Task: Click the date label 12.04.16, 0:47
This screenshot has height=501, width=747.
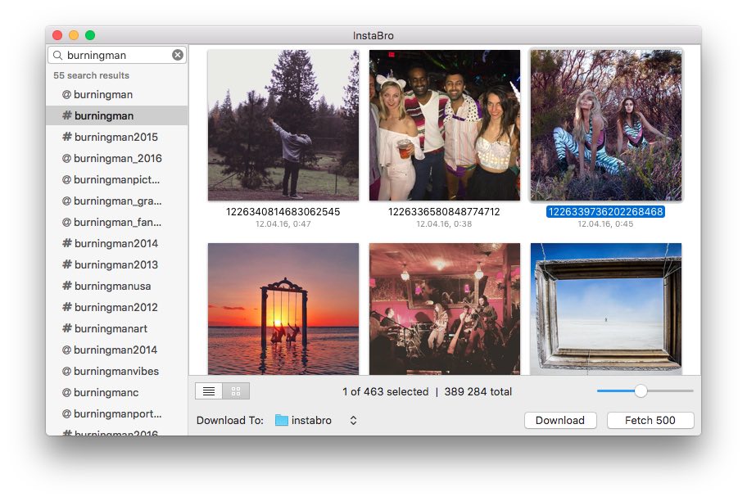Action: 283,223
